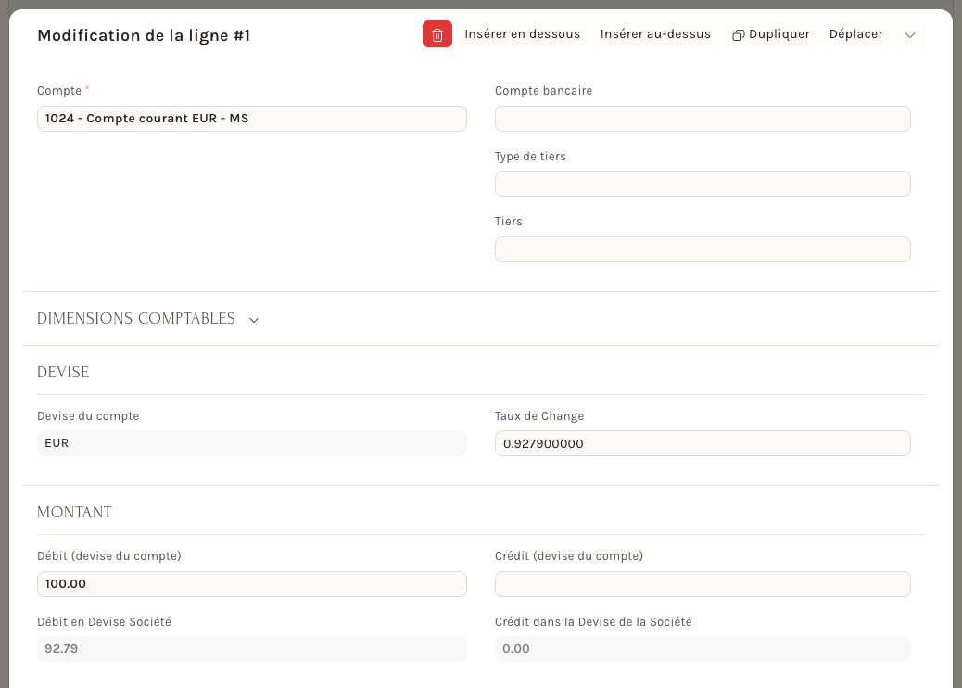Click the Insérer en dessous button
The width and height of the screenshot is (962, 688).
click(522, 34)
